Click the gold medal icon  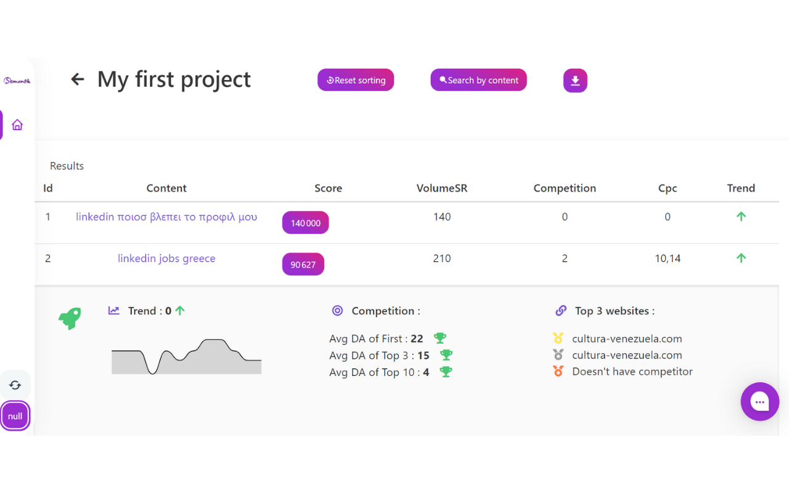coord(558,338)
